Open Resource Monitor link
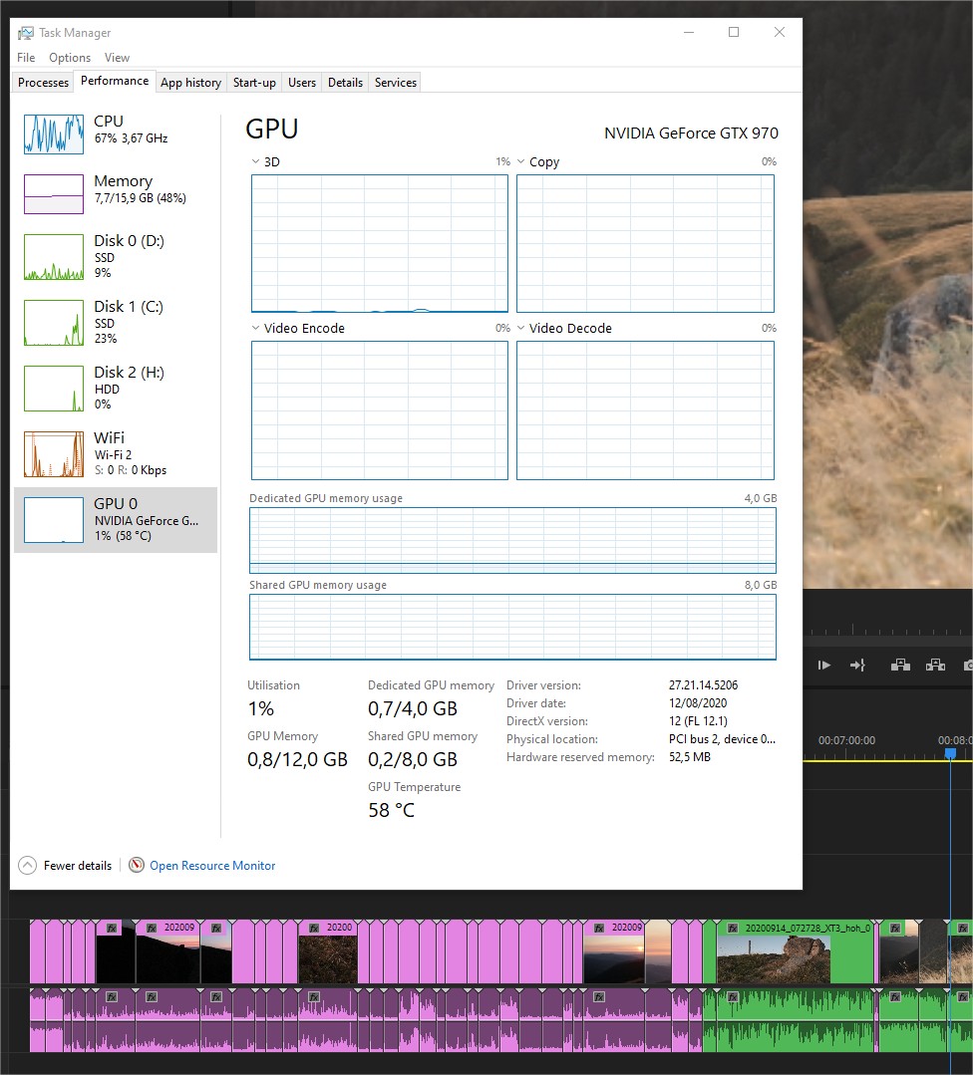 [212, 865]
